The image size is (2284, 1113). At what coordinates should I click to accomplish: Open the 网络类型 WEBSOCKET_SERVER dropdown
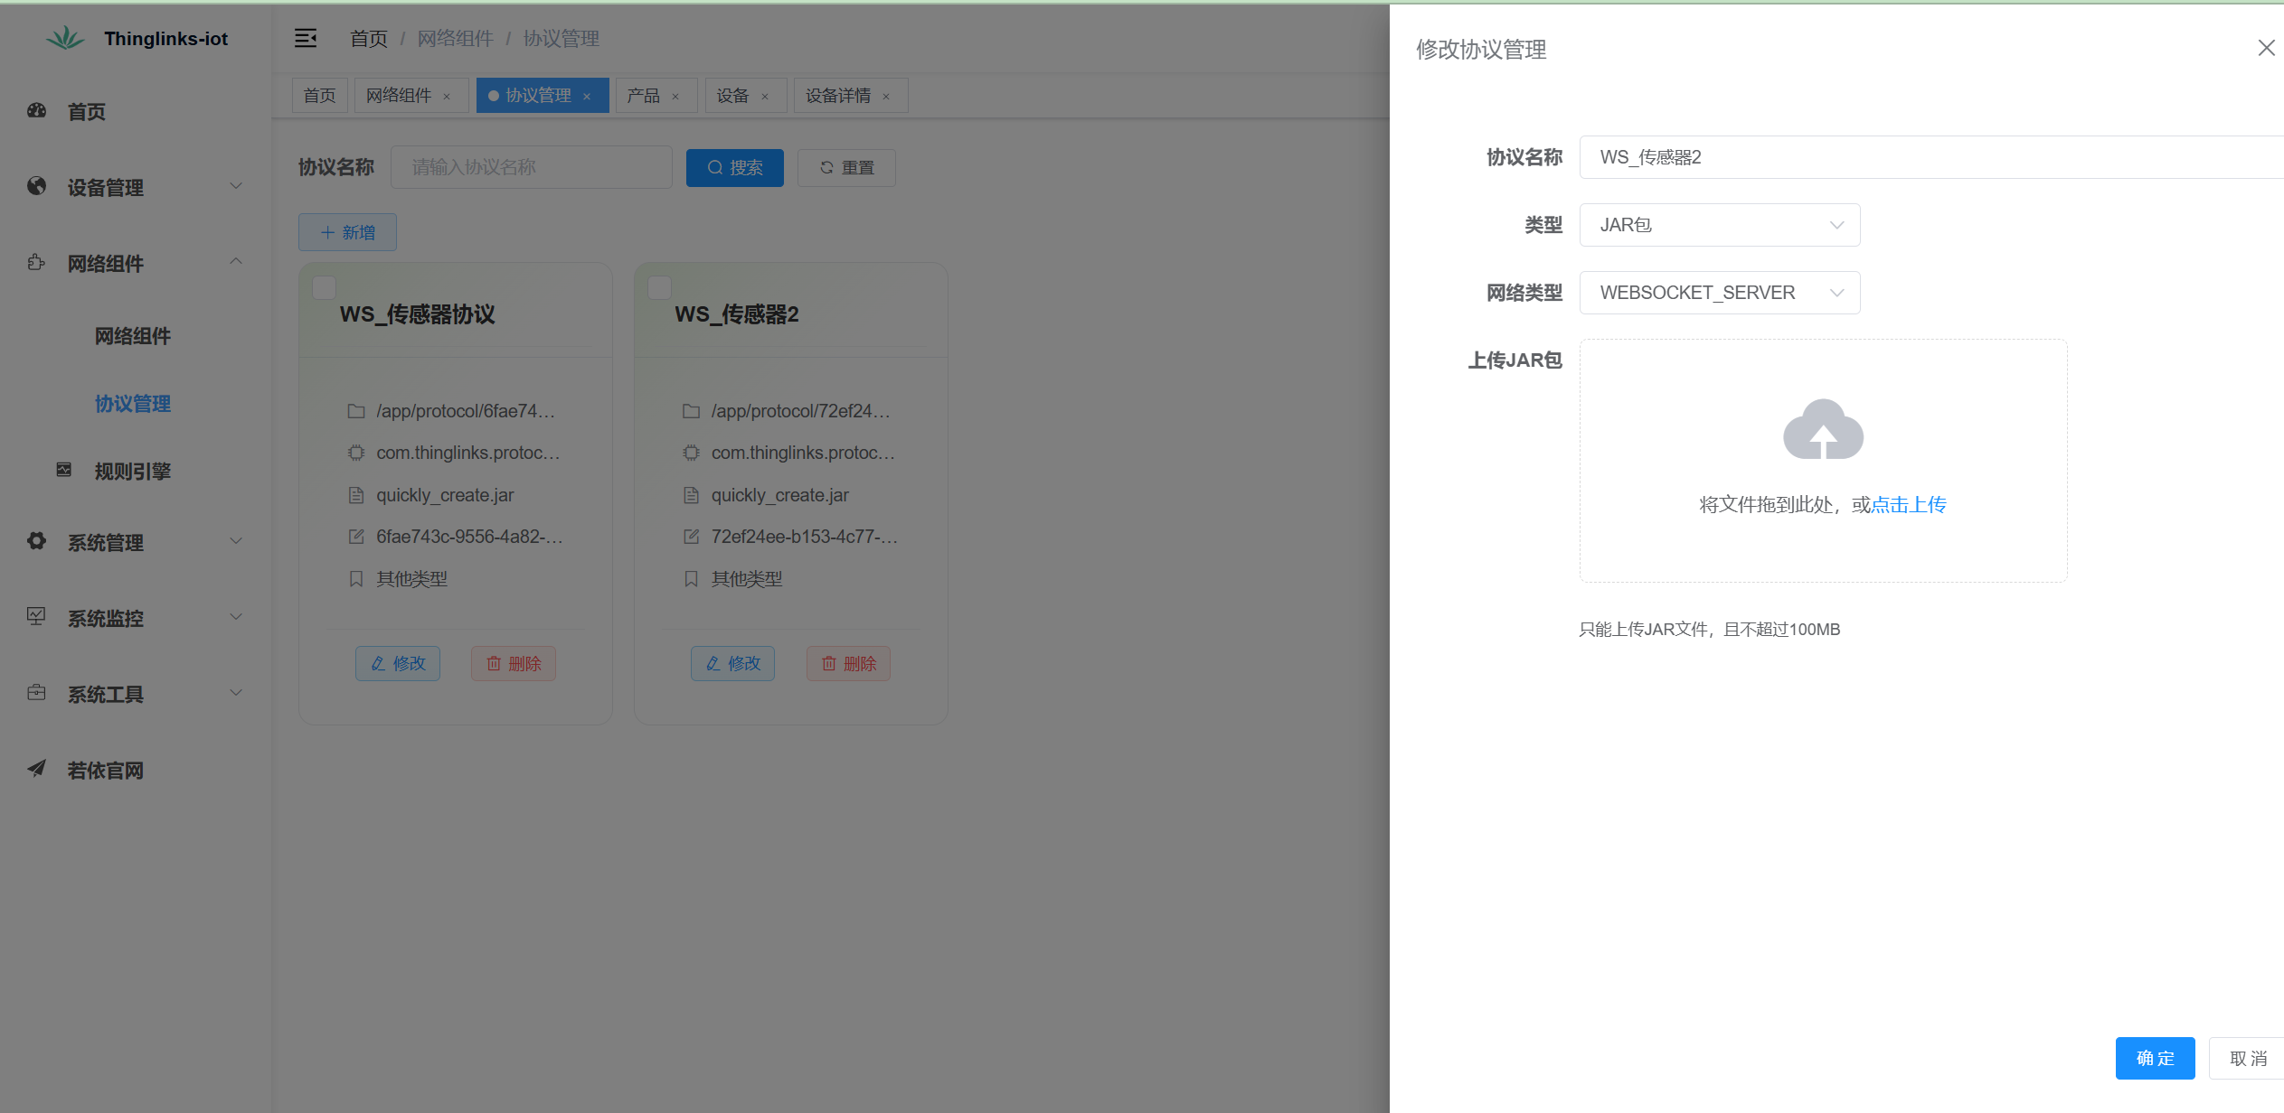[1718, 292]
